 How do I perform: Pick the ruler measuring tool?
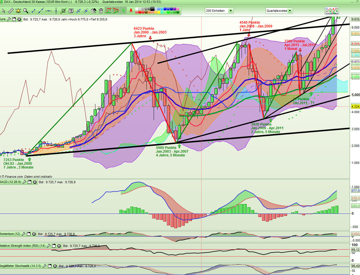click(x=11, y=11)
